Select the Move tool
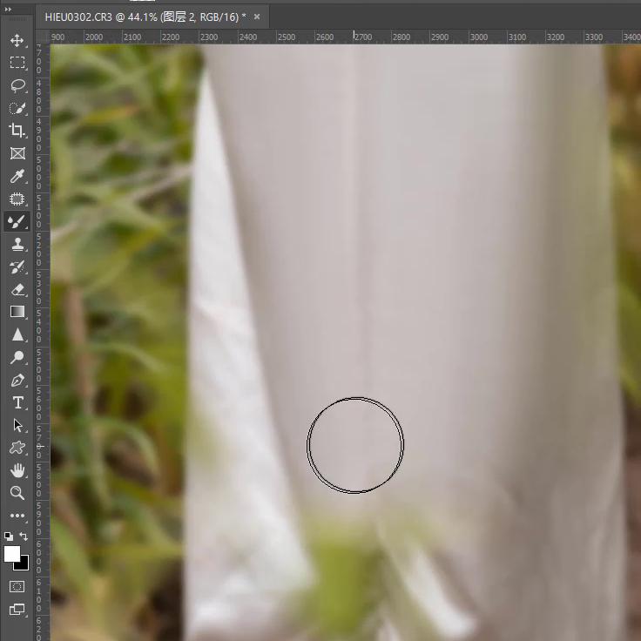Viewport: 641px width, 641px height. coord(17,40)
